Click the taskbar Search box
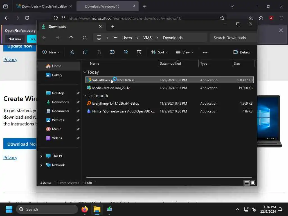Screen dimensions: 288x216 [47, 209]
